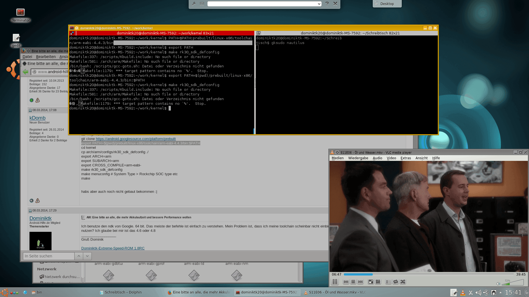Find next match with down arrow
The image size is (529, 297).
tap(87, 256)
